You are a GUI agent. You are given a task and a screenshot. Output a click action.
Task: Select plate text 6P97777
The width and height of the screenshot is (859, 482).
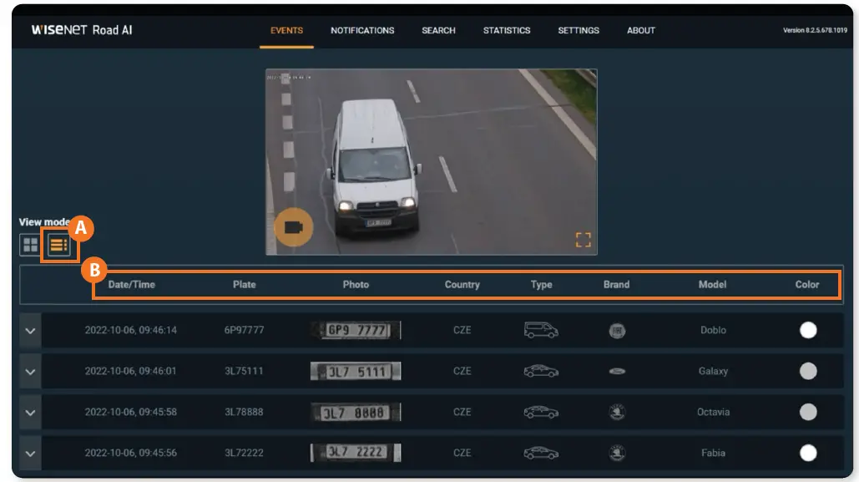(x=244, y=330)
